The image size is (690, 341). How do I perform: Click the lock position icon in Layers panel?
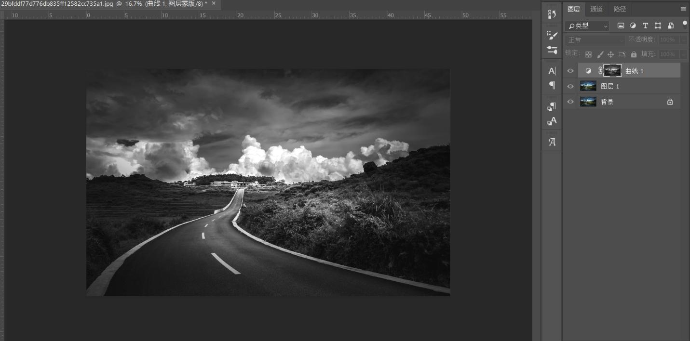(x=611, y=54)
